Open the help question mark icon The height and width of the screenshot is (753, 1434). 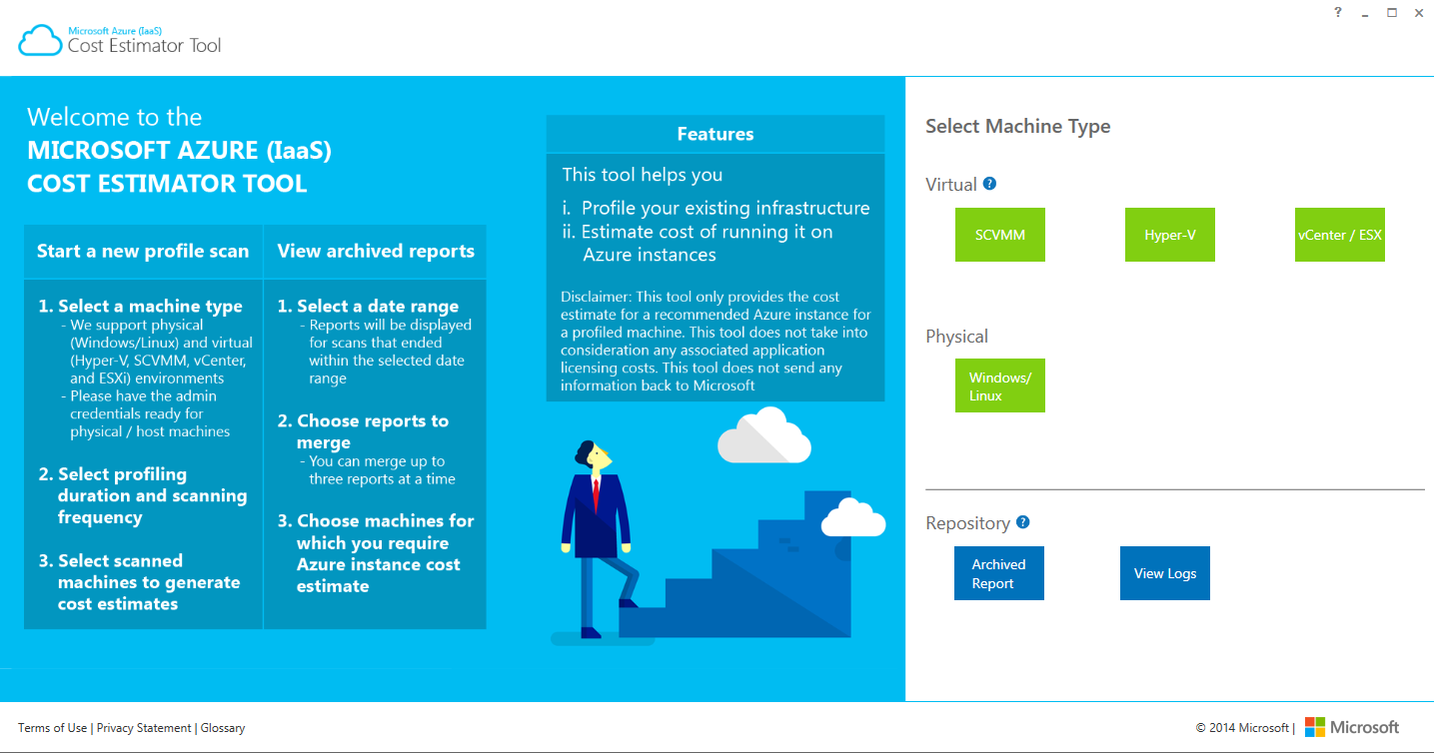coord(1338,12)
